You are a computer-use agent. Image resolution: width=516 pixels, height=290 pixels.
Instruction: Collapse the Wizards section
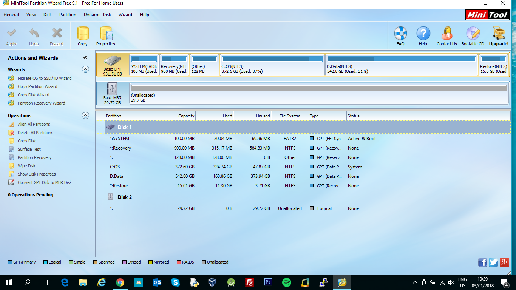[86, 69]
